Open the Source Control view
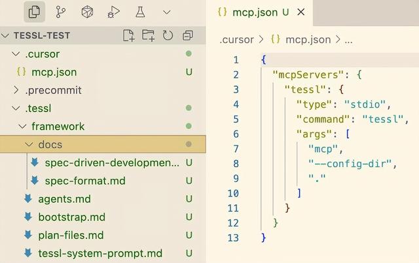This screenshot has height=263, width=419. (x=62, y=12)
